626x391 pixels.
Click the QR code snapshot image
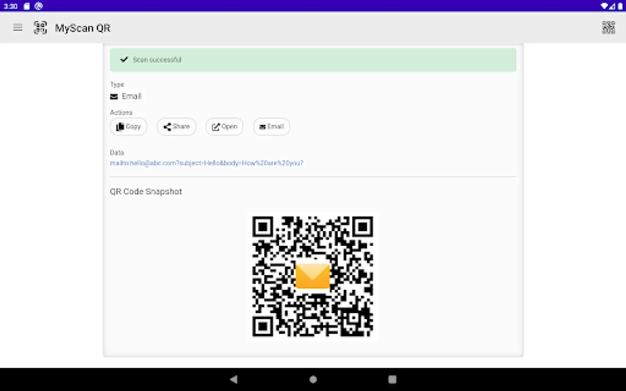(313, 276)
